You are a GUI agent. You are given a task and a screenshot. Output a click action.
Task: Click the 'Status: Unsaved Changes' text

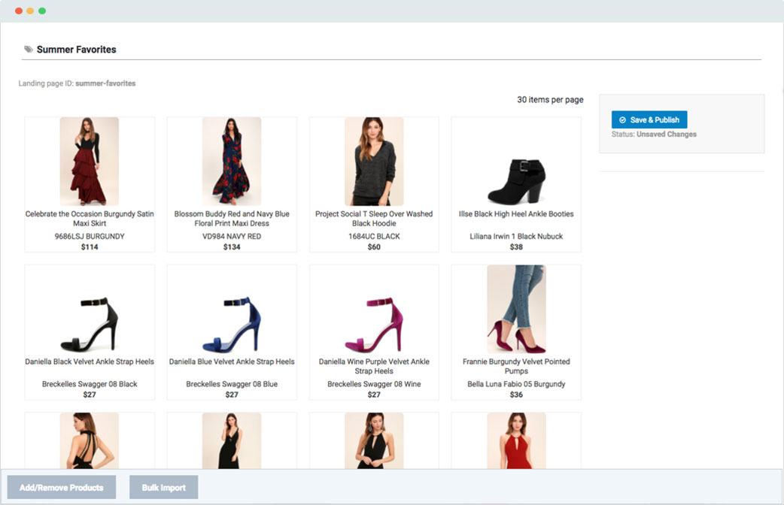pyautogui.click(x=654, y=135)
